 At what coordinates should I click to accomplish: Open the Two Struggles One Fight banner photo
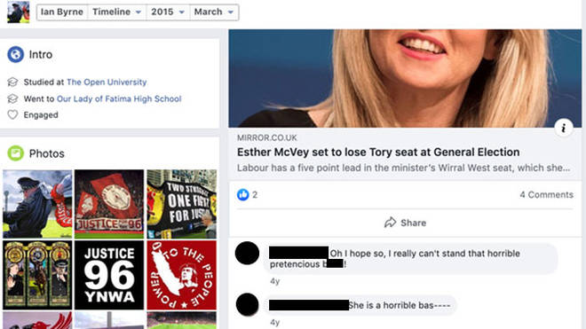(182, 204)
